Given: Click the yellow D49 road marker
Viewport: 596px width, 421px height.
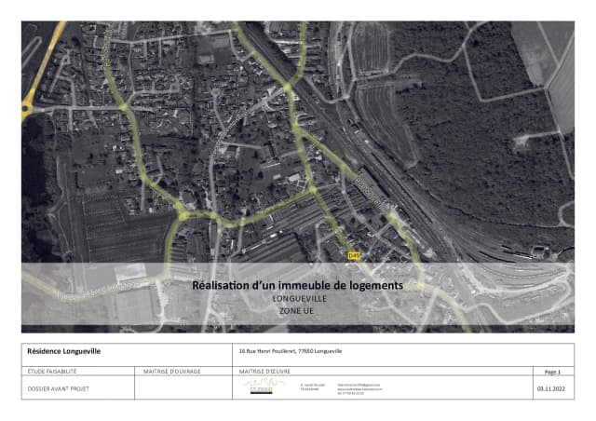Looking at the screenshot, I should 353,254.
